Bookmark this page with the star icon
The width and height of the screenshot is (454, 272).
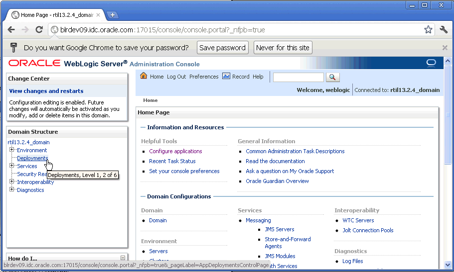click(x=428, y=29)
